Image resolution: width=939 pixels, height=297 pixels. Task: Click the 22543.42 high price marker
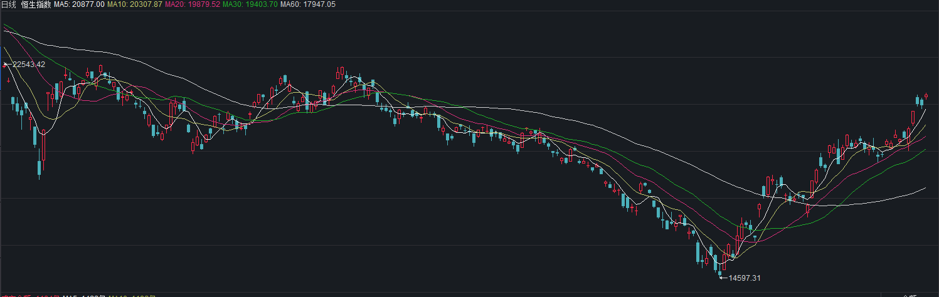(29, 65)
